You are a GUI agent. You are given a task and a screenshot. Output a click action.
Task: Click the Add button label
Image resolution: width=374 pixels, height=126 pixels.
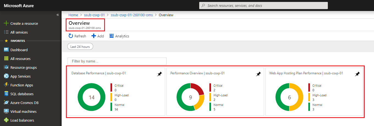[101, 36]
